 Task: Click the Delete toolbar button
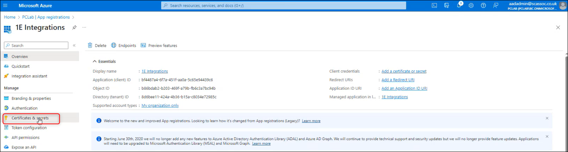click(97, 46)
